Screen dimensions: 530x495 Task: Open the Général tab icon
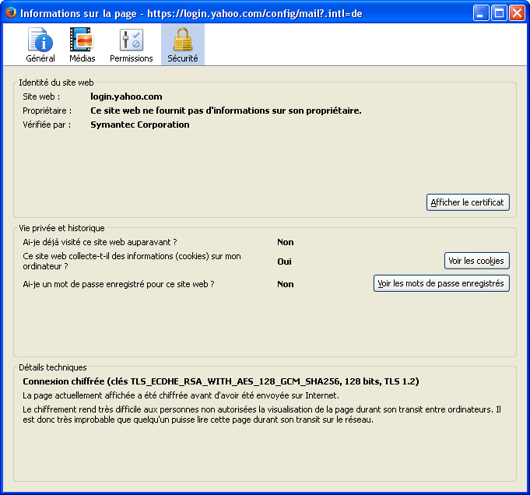click(40, 40)
